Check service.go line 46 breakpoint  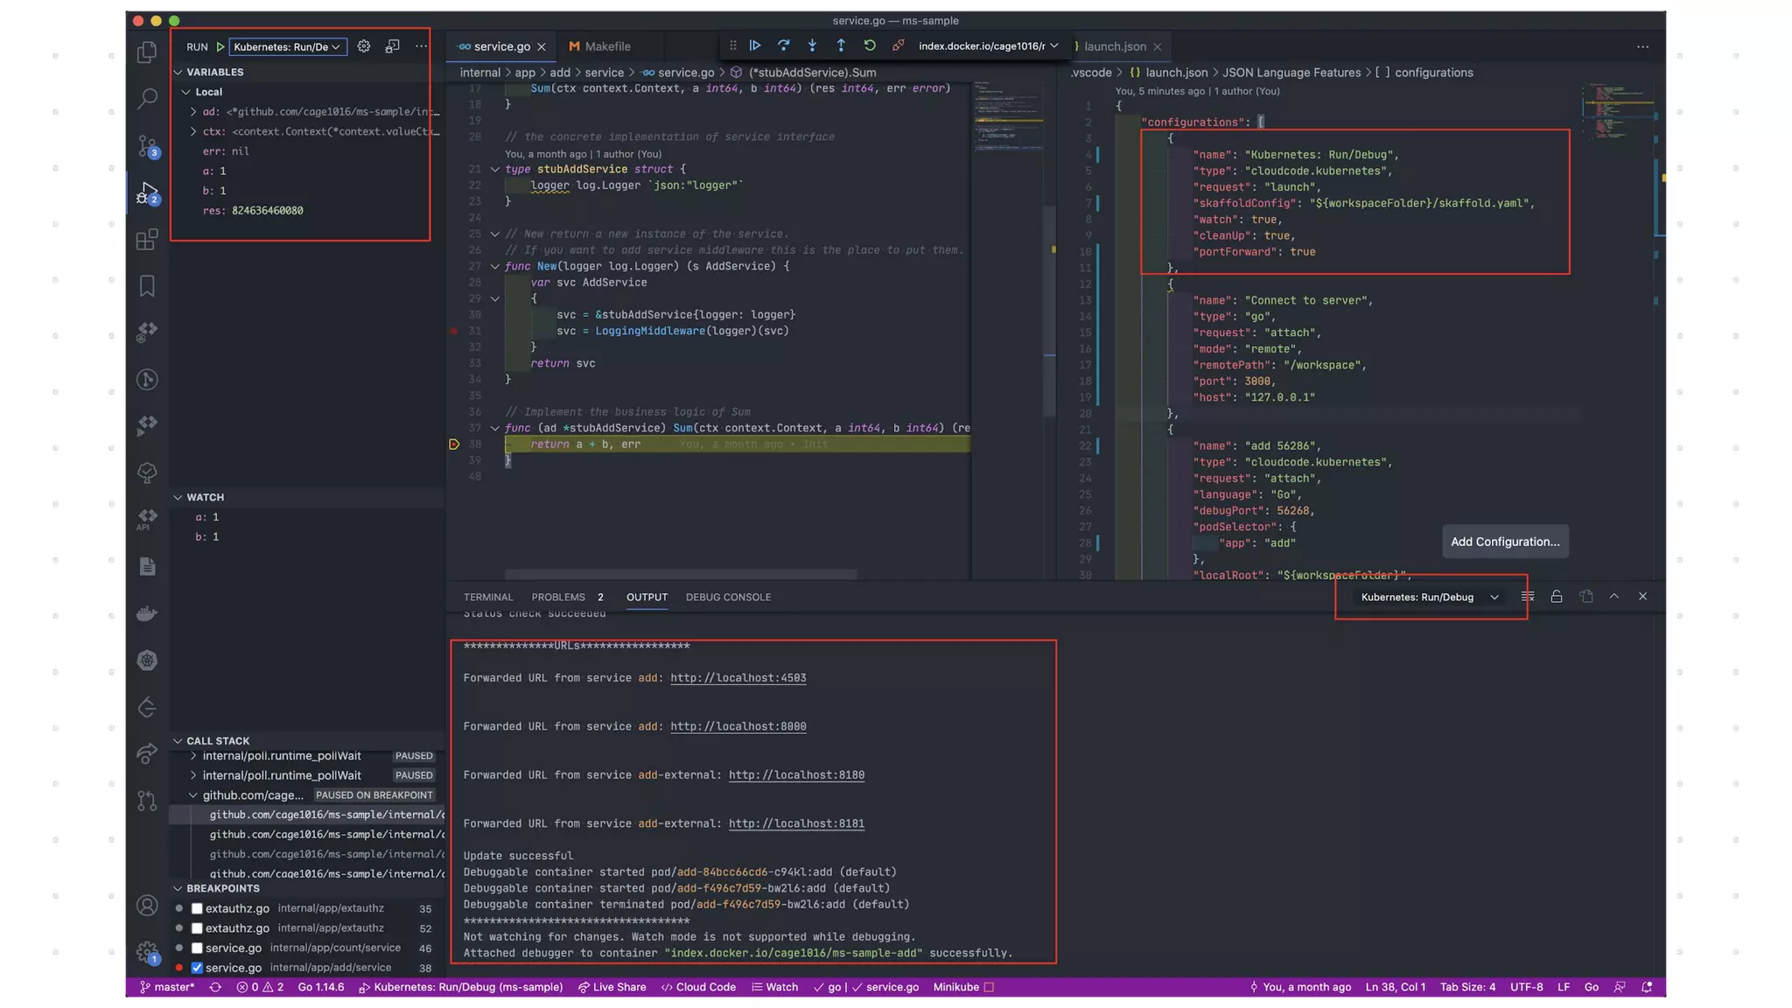click(197, 948)
